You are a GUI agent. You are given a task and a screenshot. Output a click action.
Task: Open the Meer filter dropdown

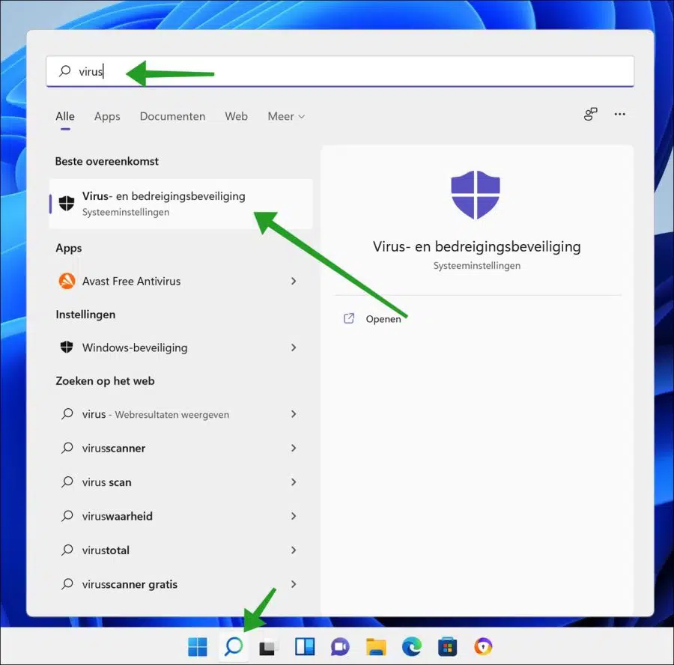(x=286, y=116)
